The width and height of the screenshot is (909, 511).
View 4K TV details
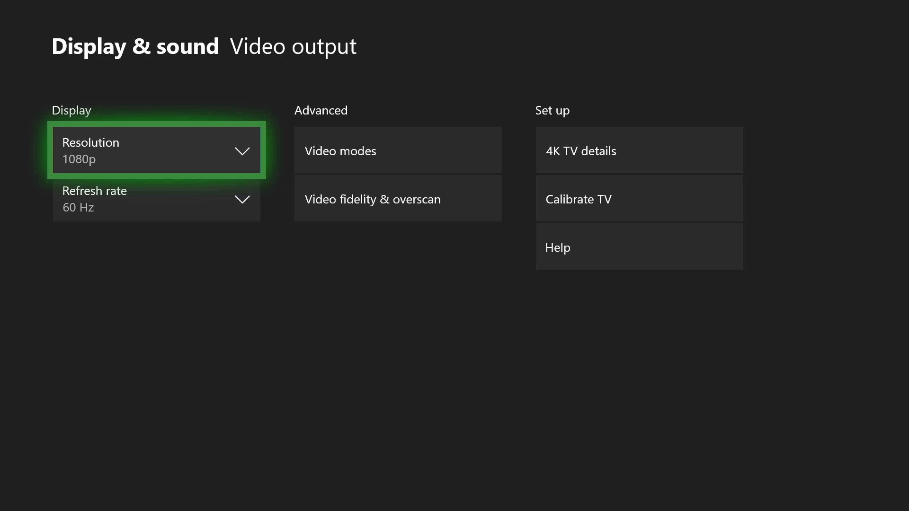coord(639,150)
